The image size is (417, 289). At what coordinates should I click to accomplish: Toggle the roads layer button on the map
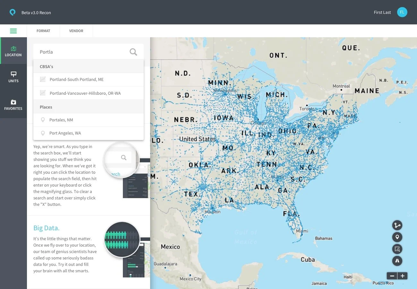pyautogui.click(x=397, y=261)
